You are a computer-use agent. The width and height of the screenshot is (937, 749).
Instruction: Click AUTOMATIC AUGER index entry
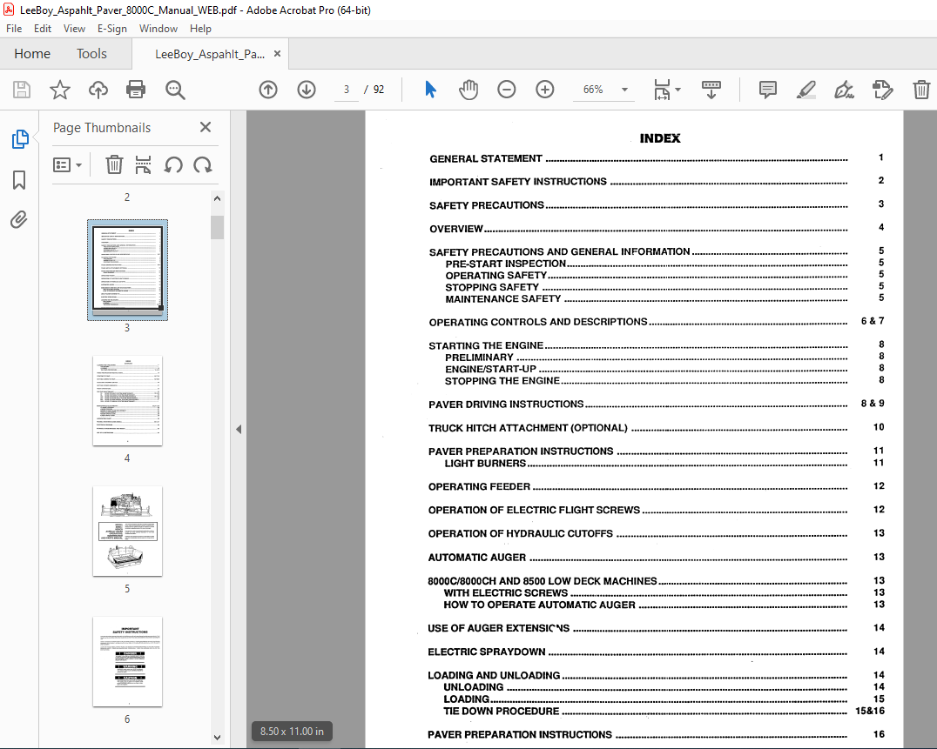[x=477, y=558]
